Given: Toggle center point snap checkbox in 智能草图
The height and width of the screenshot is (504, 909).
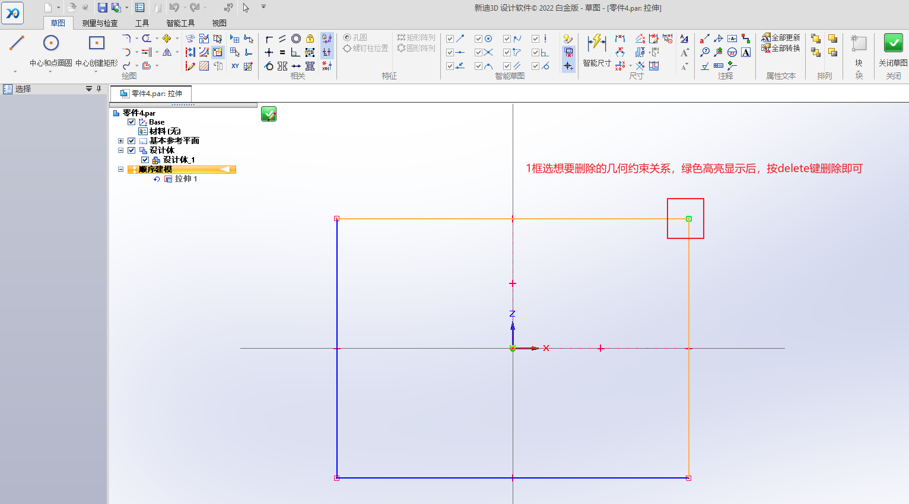Looking at the screenshot, I should 479,39.
